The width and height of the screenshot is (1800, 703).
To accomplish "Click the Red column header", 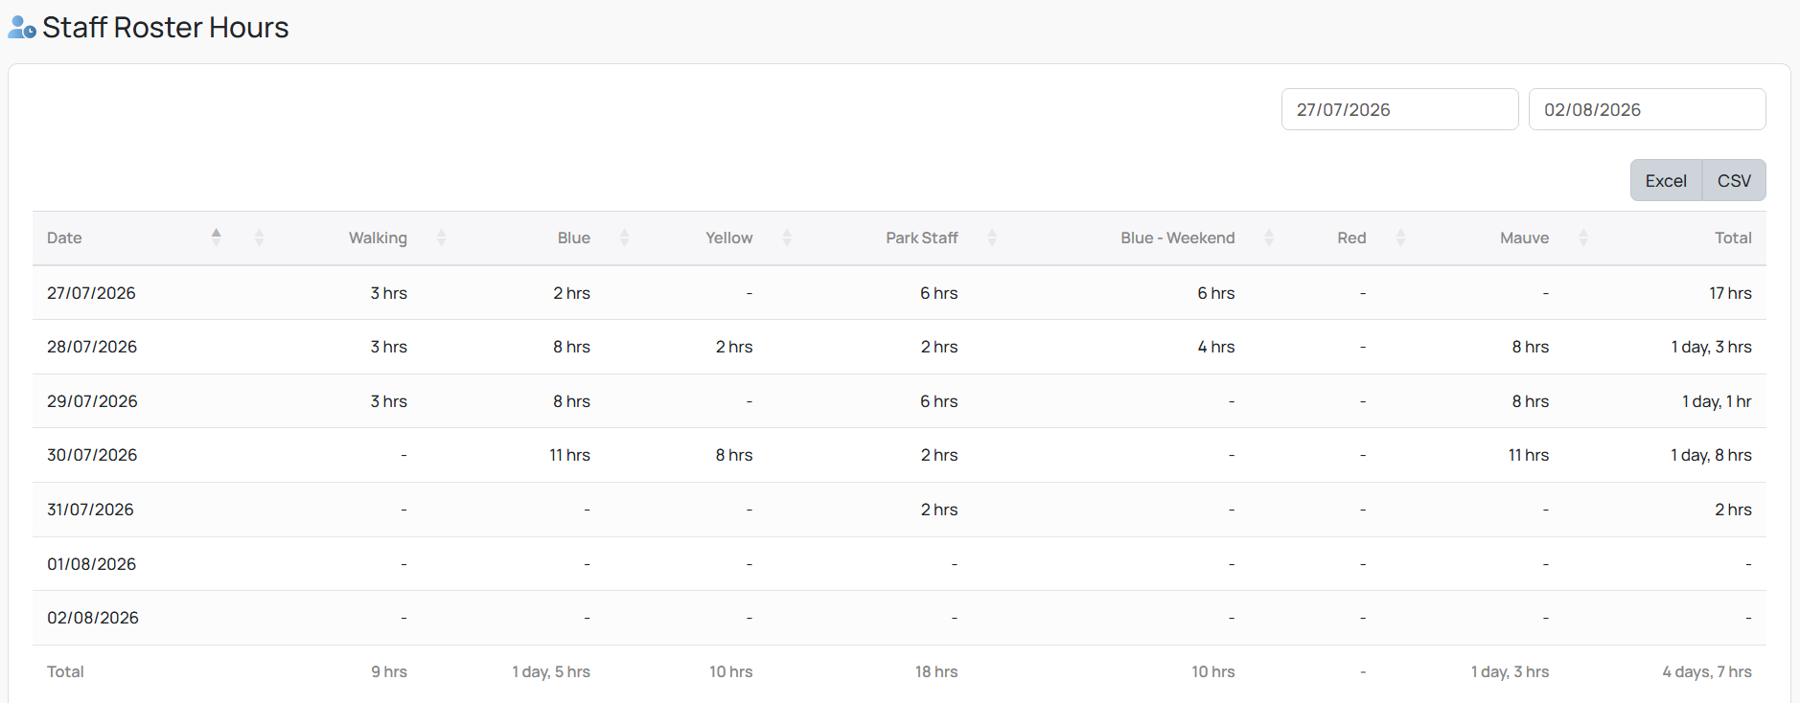I will tap(1351, 238).
